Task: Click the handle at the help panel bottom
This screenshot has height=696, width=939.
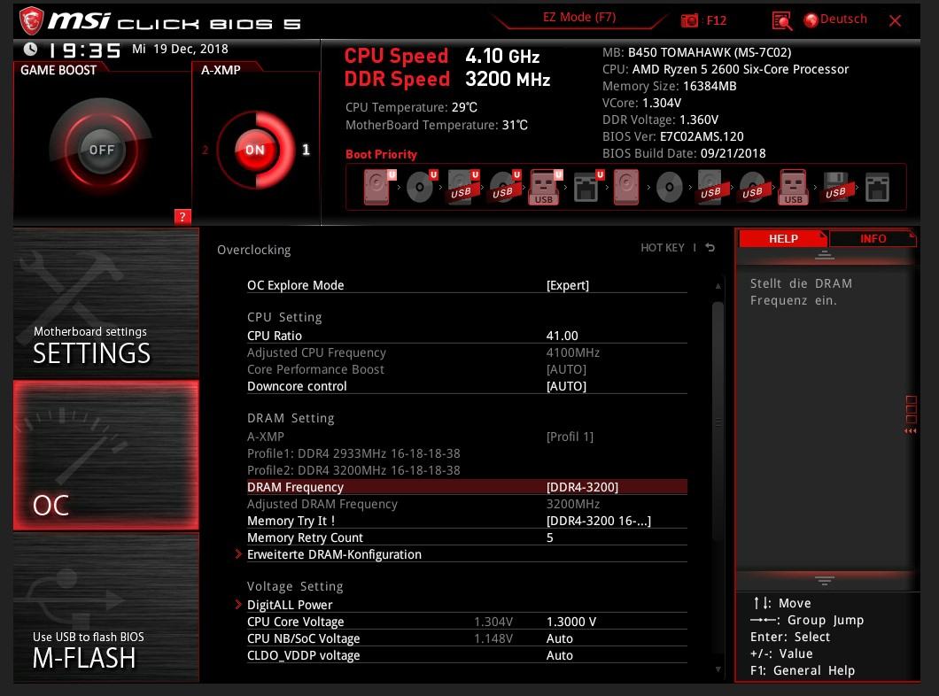Action: [825, 581]
